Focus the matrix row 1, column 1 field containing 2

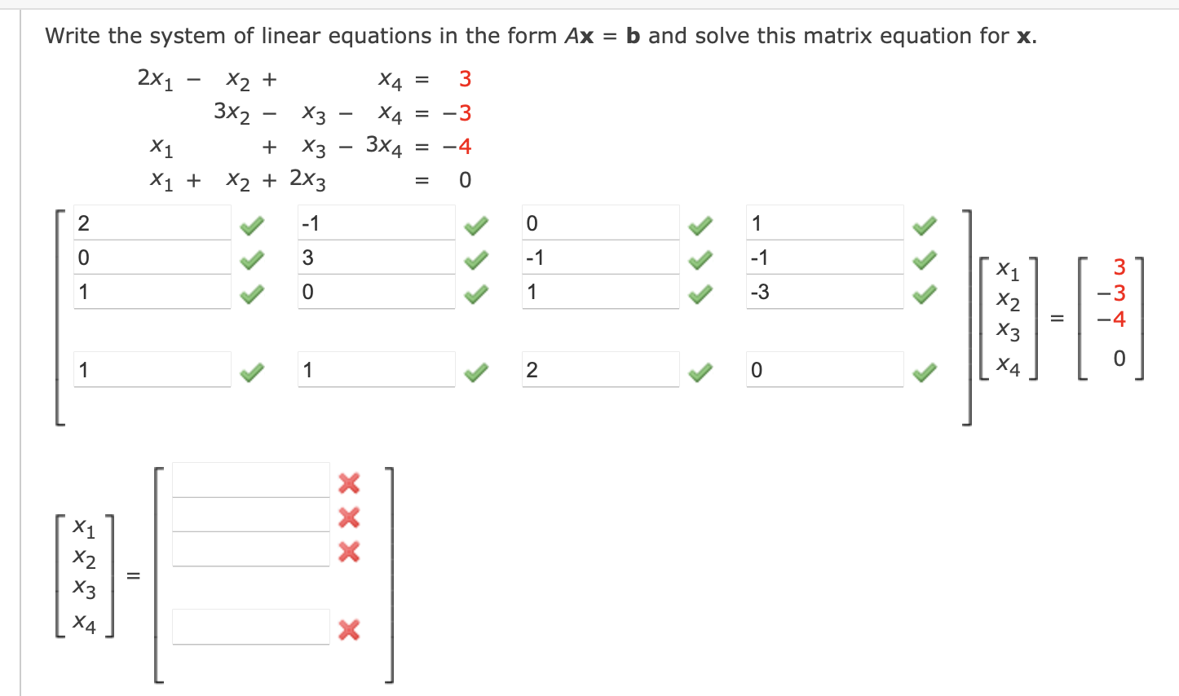click(x=152, y=222)
